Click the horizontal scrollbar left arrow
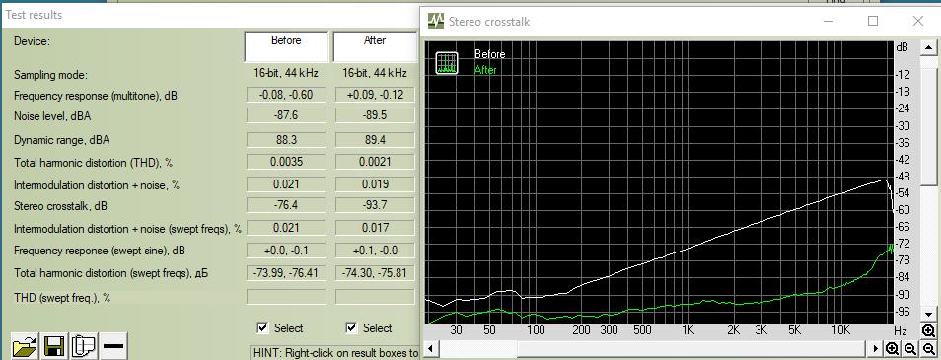Viewport: 941px width, 360px height. (x=430, y=348)
